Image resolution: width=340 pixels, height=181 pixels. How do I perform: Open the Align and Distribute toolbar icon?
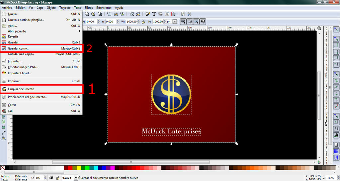(x=173, y=14)
